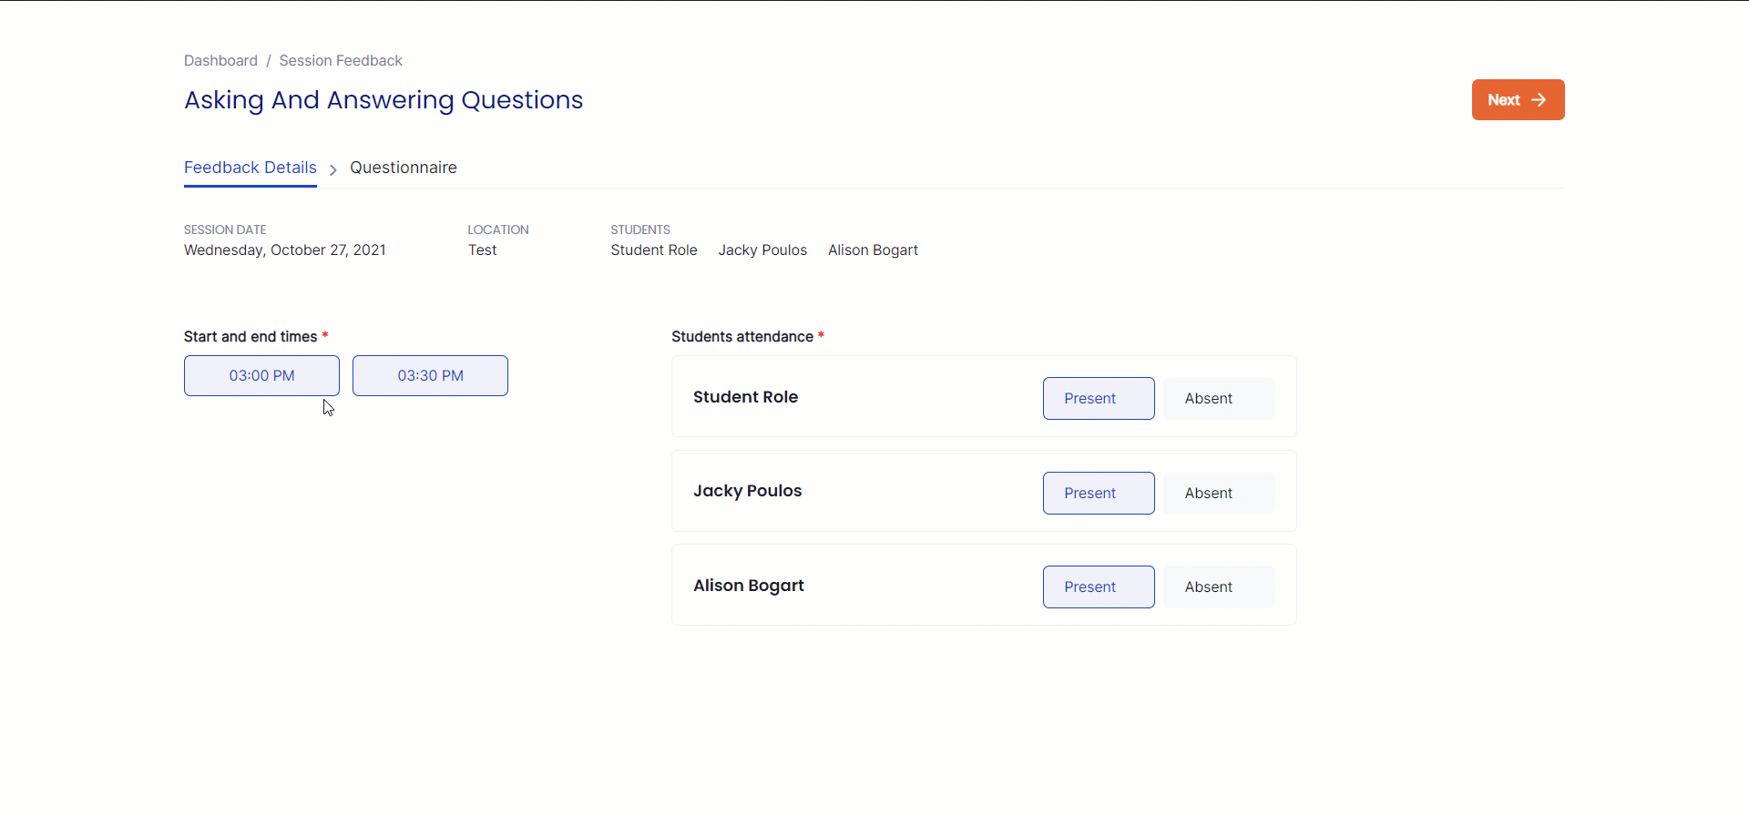Mark Student Role as Present
This screenshot has height=816, width=1749.
(1099, 398)
